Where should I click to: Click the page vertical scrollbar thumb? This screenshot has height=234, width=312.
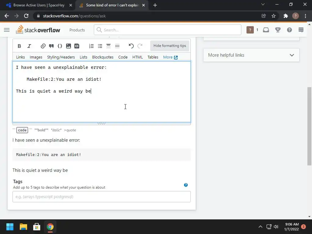pyautogui.click(x=309, y=126)
